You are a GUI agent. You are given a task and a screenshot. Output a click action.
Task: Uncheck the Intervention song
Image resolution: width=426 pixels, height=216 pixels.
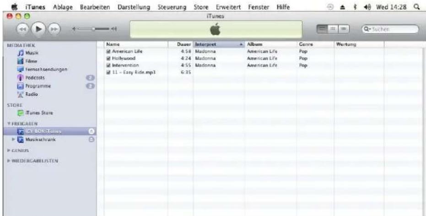[108, 66]
